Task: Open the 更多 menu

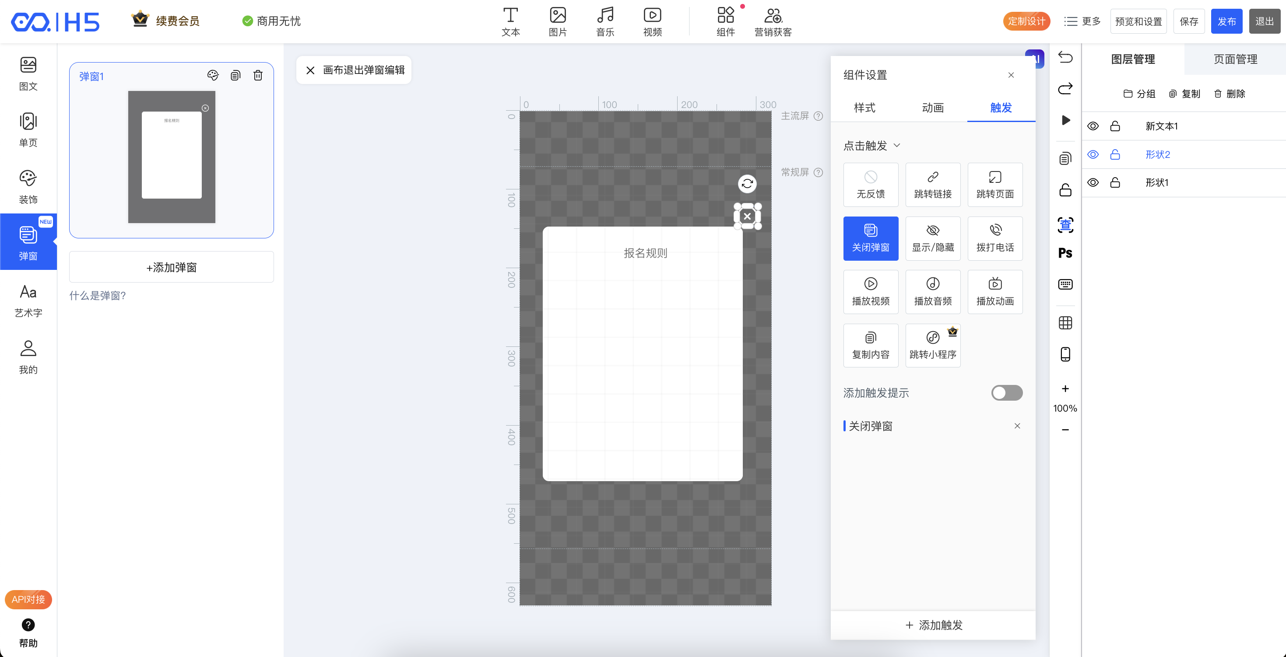Action: tap(1082, 21)
